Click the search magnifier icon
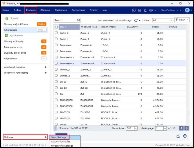Image resolution: width=194 pixels, height=148 pixels. point(78,20)
